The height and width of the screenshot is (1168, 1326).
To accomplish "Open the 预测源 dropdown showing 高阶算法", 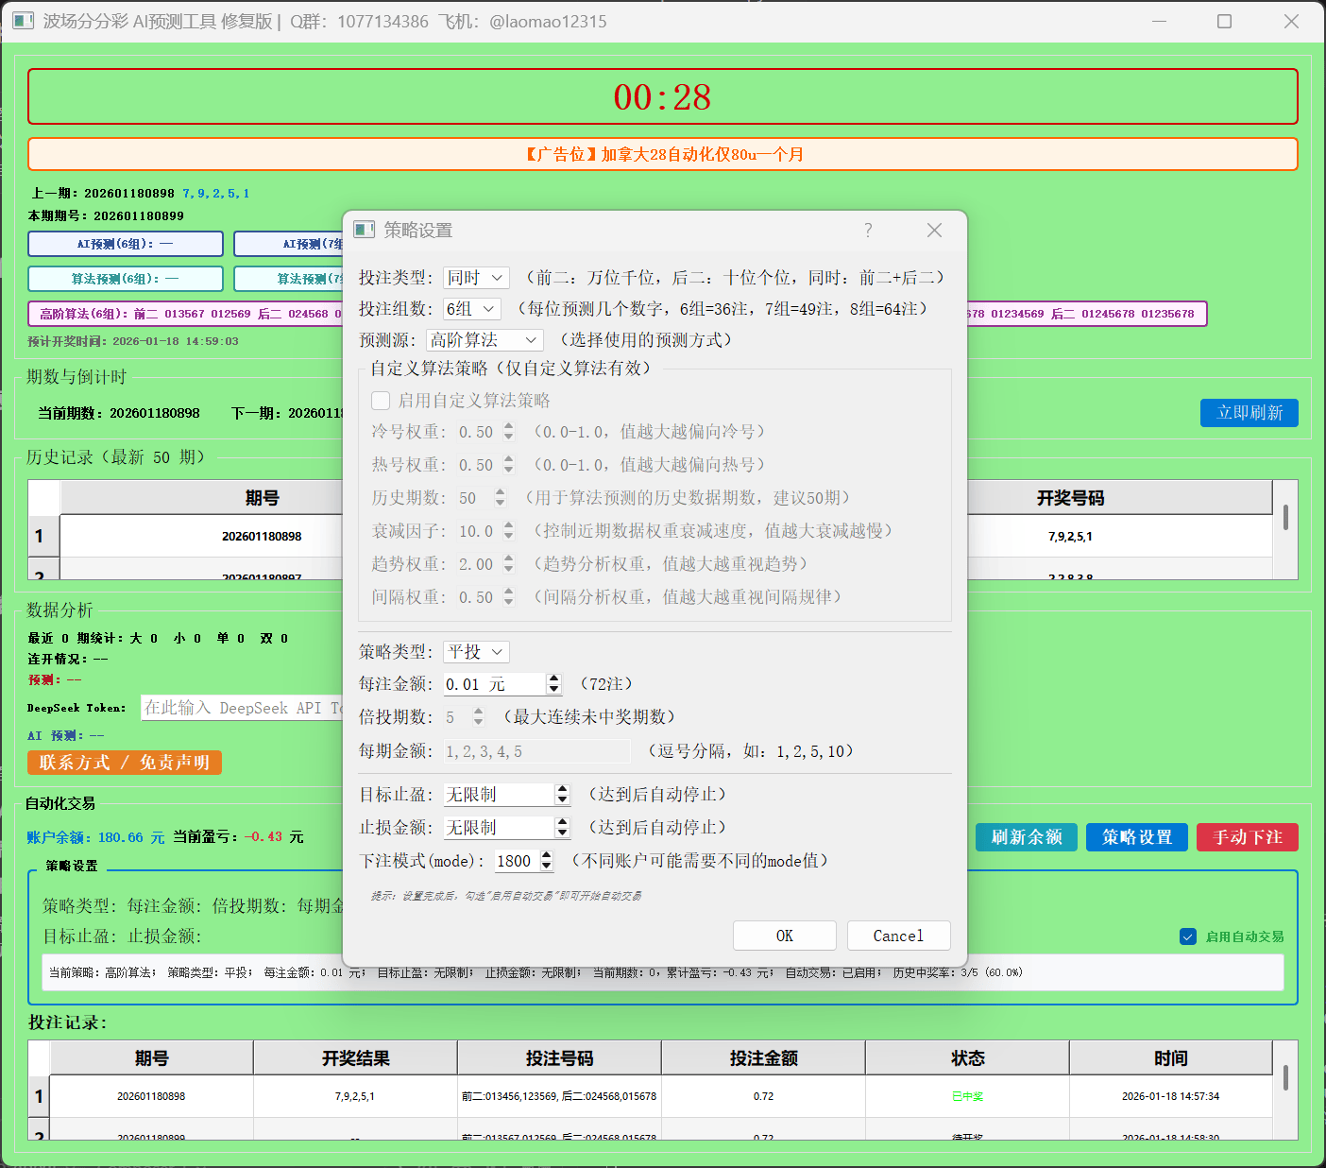I will (484, 340).
